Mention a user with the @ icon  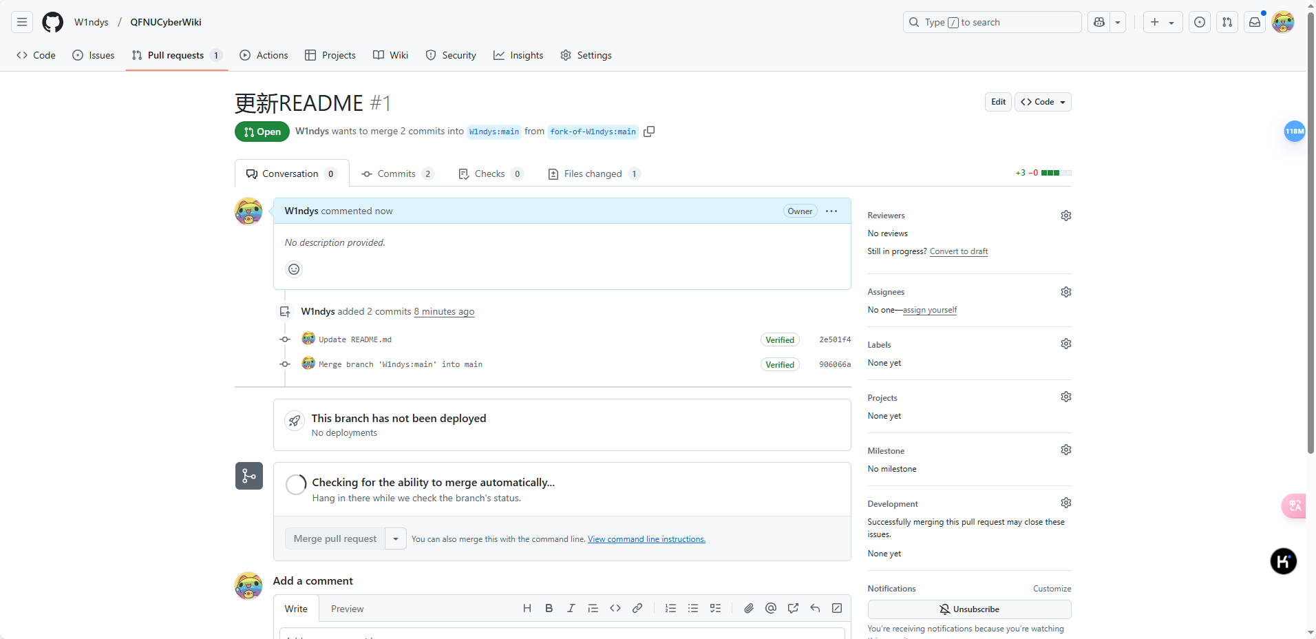(x=771, y=608)
